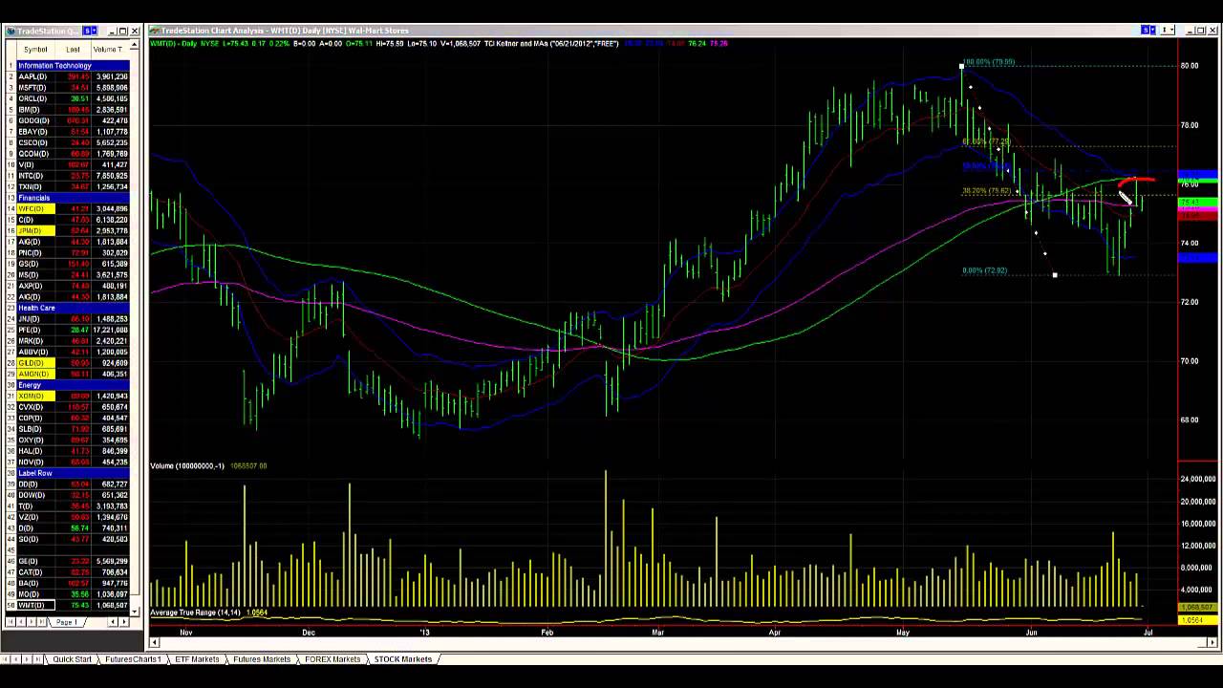Click the quote list scroll-up arrow

coord(135,44)
